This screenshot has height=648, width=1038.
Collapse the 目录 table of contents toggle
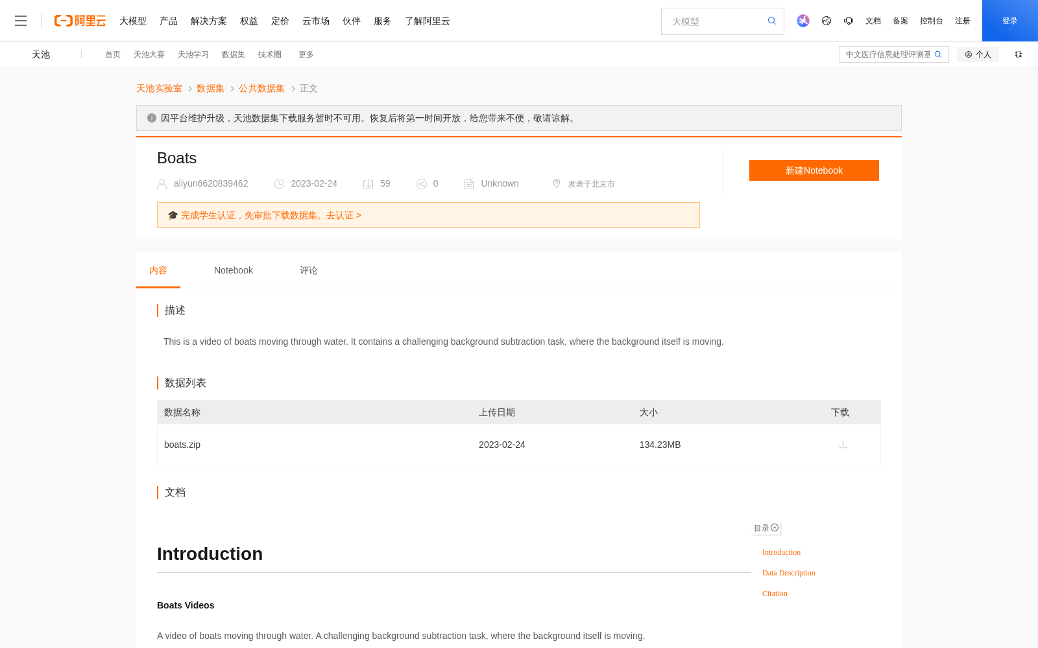[x=766, y=528]
